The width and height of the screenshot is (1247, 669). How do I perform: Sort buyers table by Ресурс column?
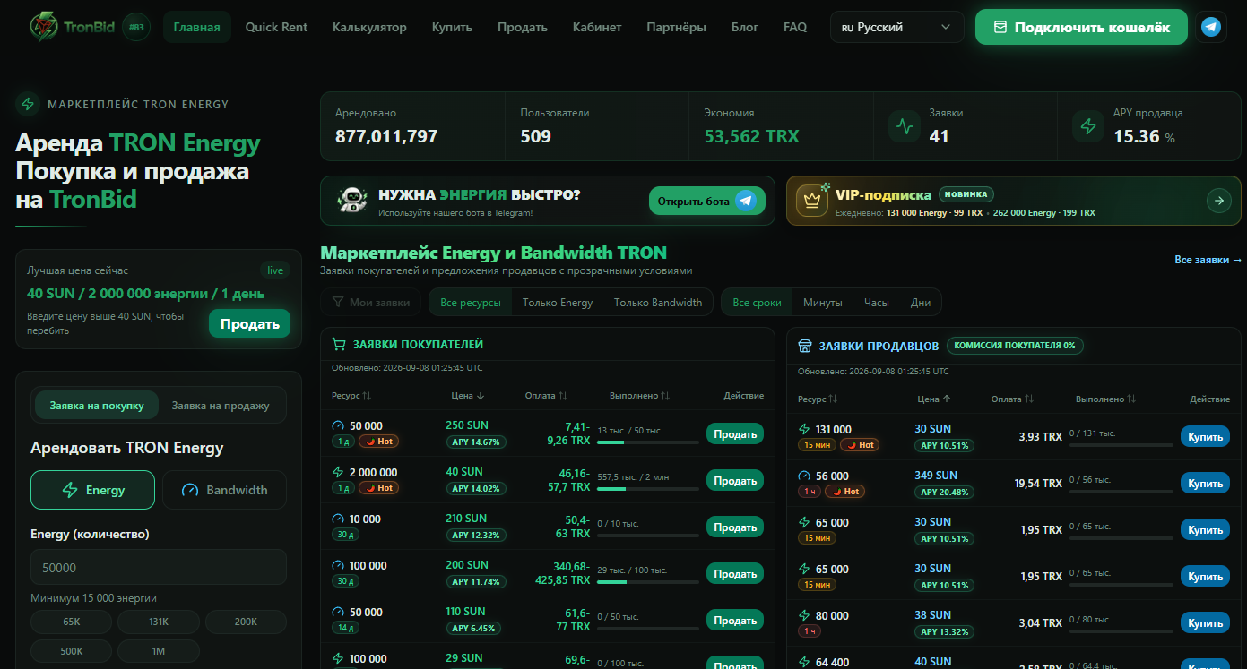pos(351,395)
